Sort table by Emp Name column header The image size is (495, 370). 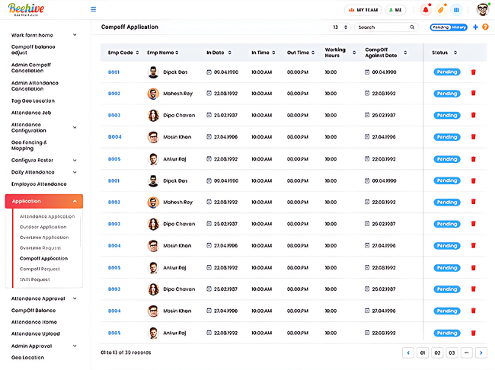pyautogui.click(x=162, y=53)
